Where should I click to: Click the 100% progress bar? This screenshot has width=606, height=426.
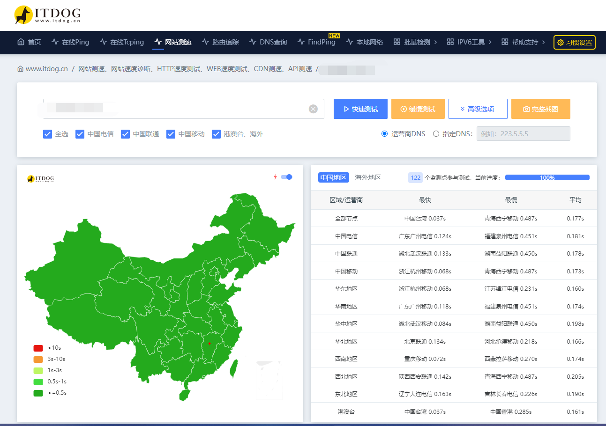coord(547,177)
